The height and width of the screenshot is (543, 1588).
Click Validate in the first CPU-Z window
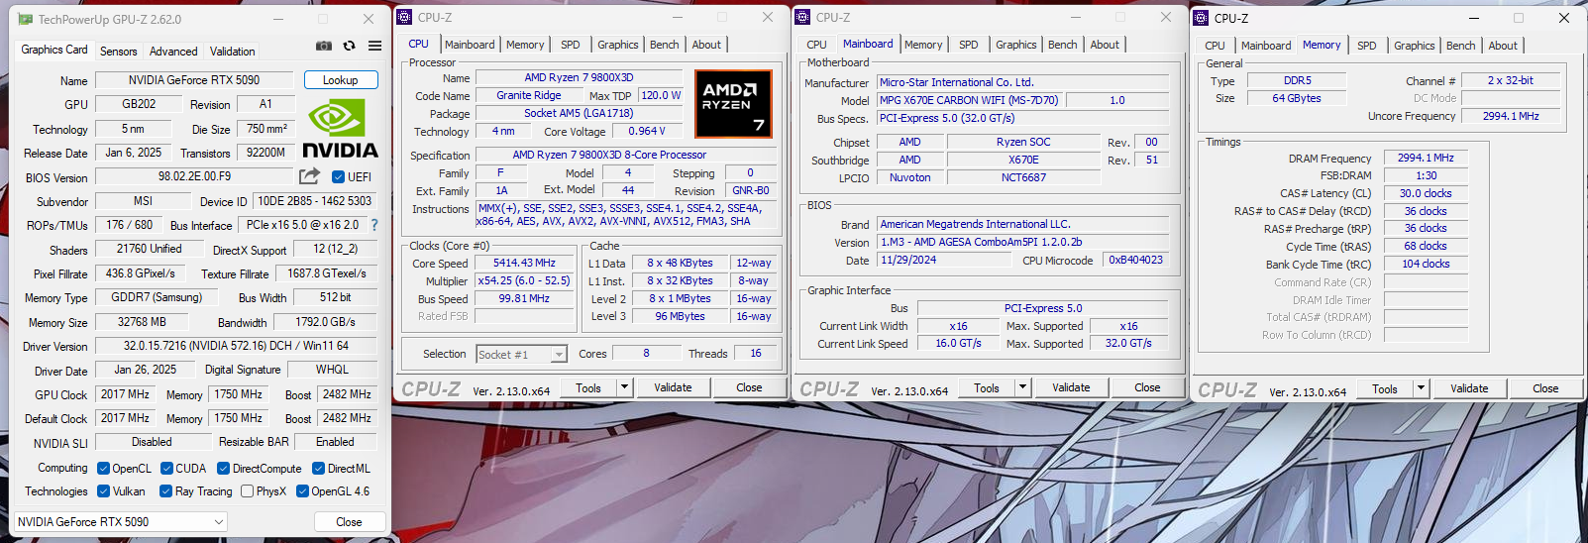point(673,387)
